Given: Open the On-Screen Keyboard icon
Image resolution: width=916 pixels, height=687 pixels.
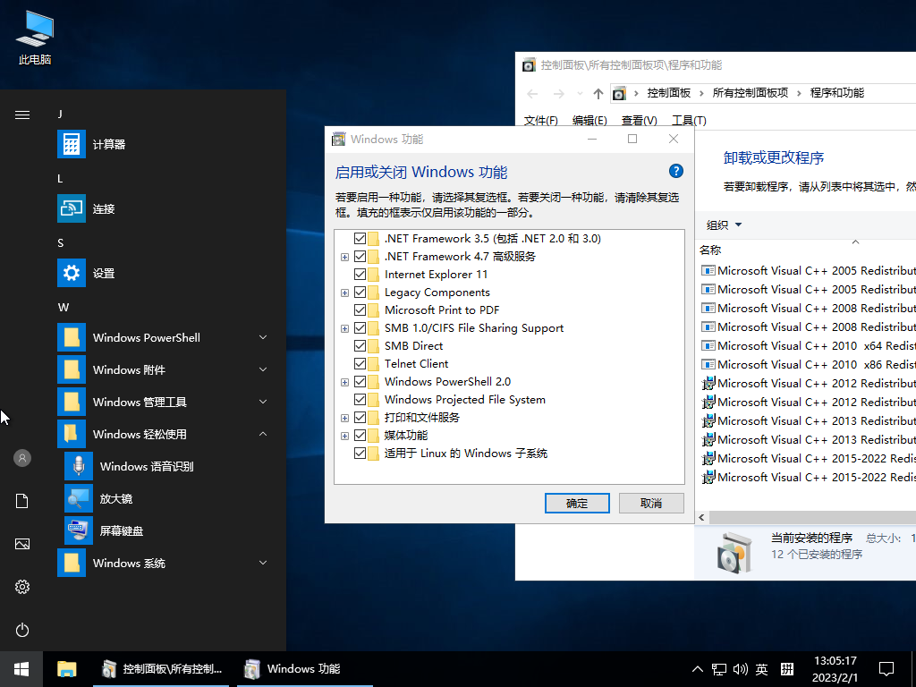Looking at the screenshot, I should 79,530.
